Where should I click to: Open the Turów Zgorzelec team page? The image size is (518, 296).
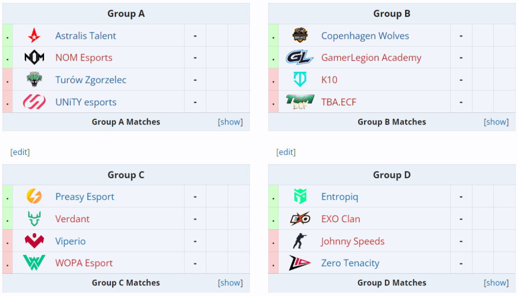coord(91,80)
